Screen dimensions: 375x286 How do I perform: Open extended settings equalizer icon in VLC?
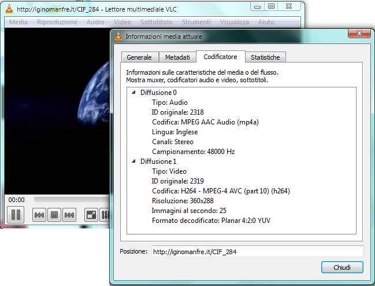tap(105, 215)
